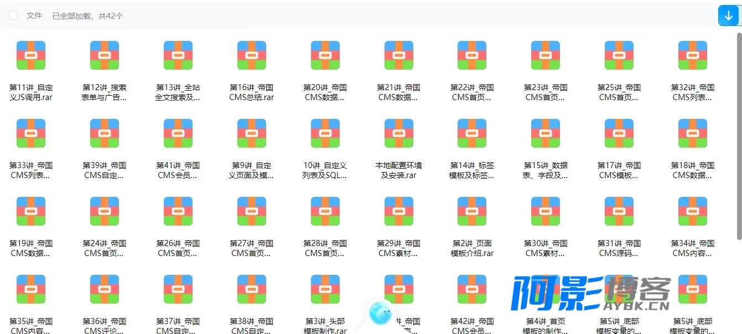Click the file name 第42讲_帝国CMS会员
The width and height of the screenshot is (742, 334).
[472, 326]
